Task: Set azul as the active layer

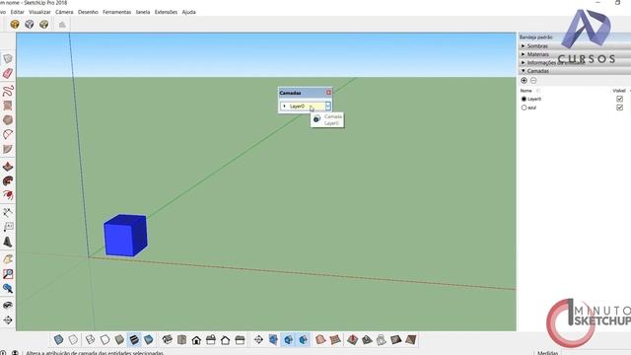Action: (x=524, y=107)
